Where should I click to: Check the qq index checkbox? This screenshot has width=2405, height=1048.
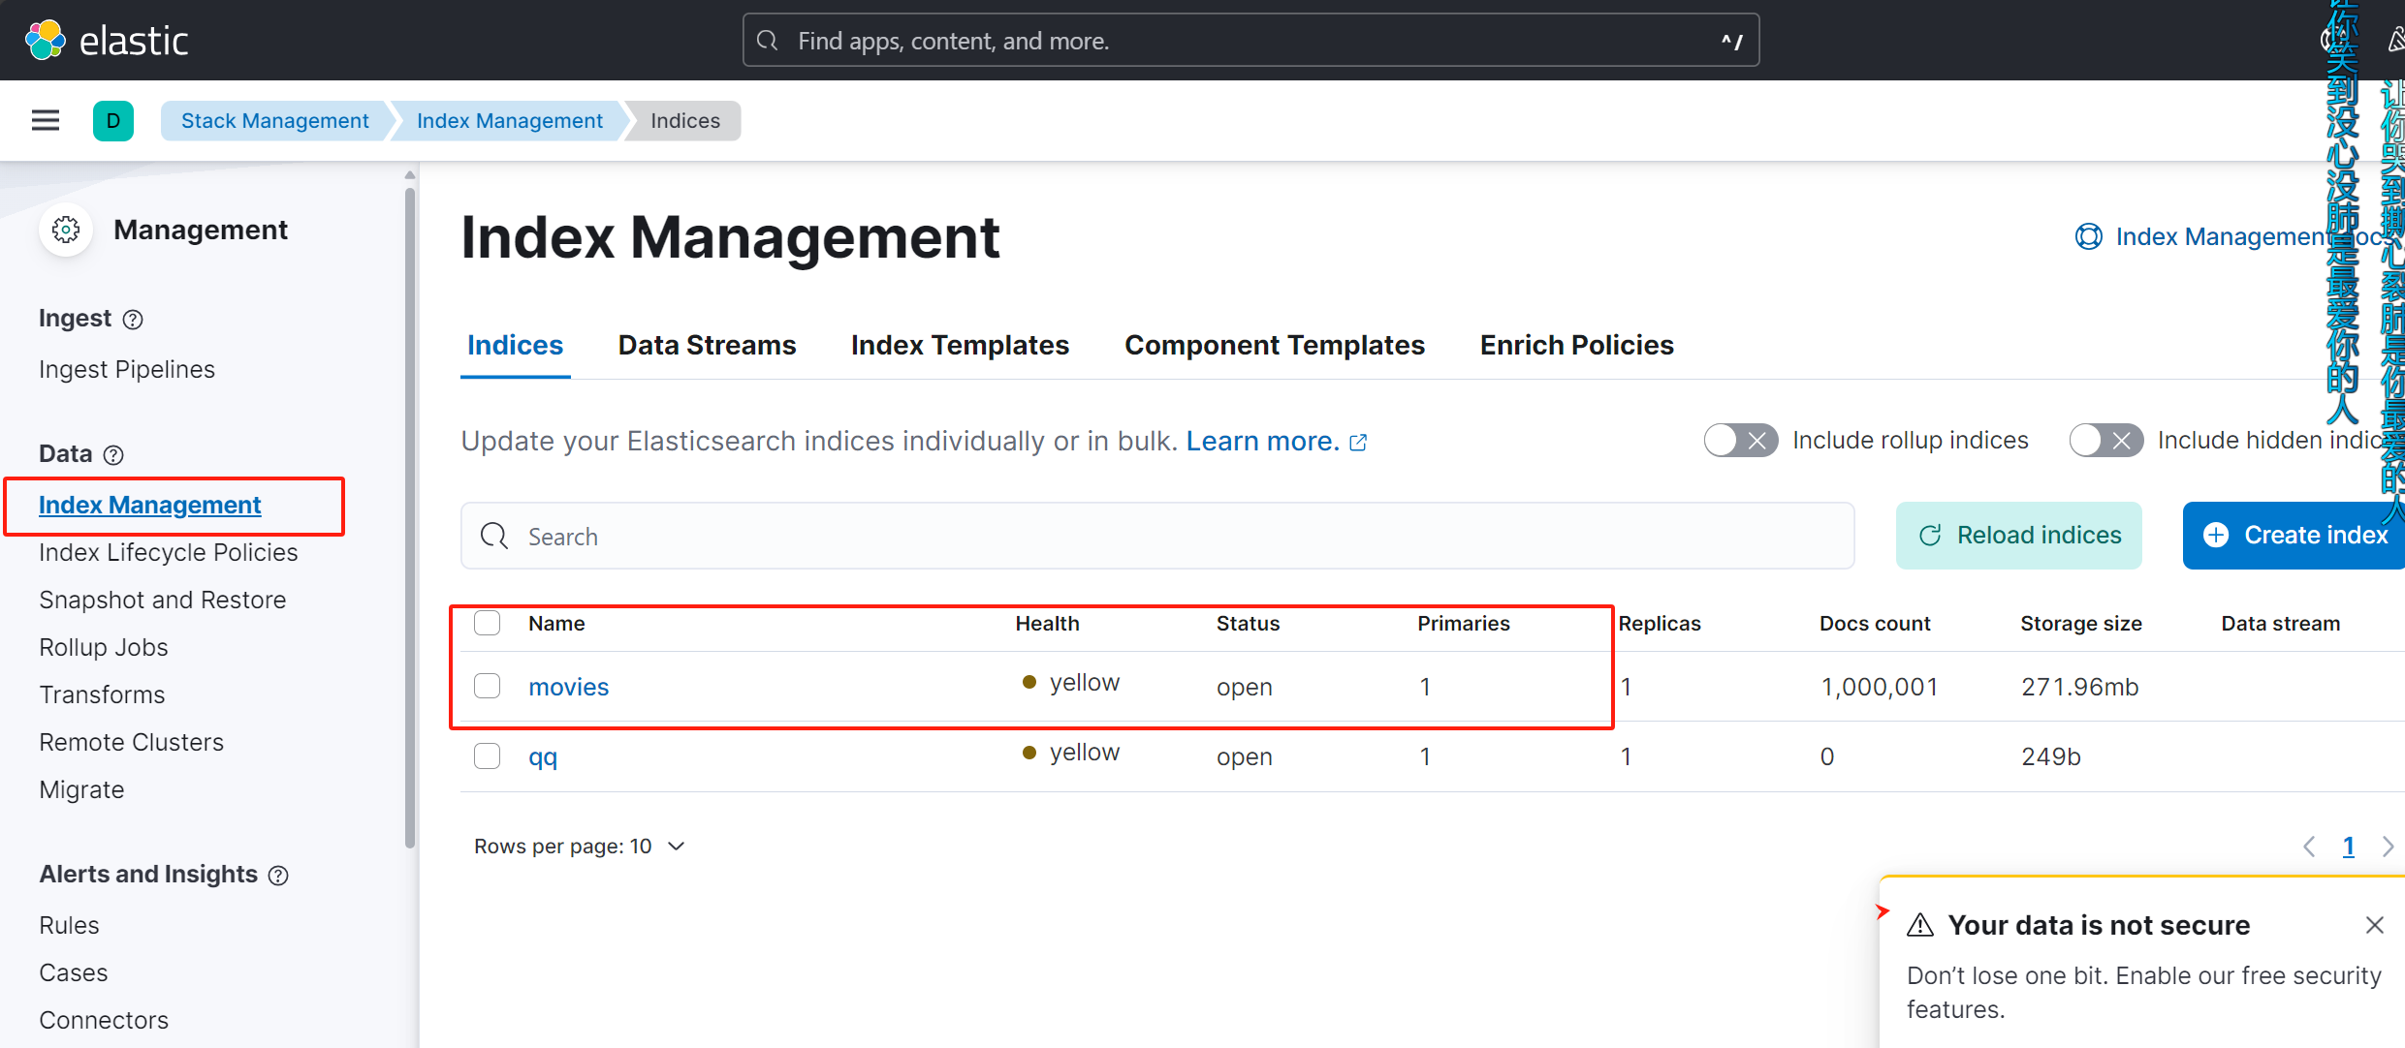point(488,756)
